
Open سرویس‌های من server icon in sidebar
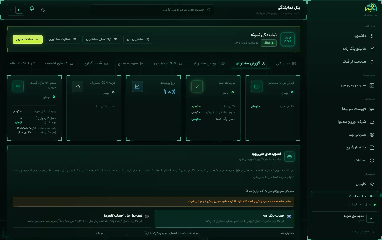[x=372, y=85]
